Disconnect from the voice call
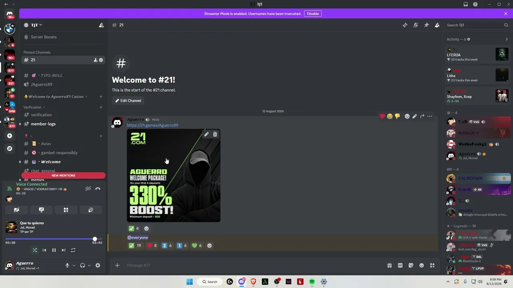The width and height of the screenshot is (513, 288). pyautogui.click(x=98, y=188)
